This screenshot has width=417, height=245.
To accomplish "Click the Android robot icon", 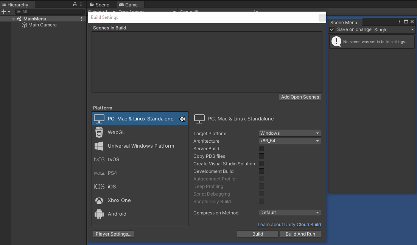I will 99,214.
